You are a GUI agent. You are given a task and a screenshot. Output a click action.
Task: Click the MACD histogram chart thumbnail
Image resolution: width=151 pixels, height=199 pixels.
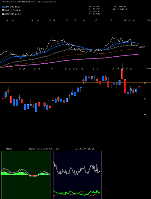(x=26, y=175)
